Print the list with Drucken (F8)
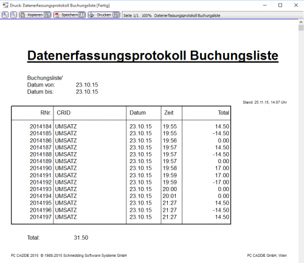The width and height of the screenshot is (304, 263). [104, 15]
